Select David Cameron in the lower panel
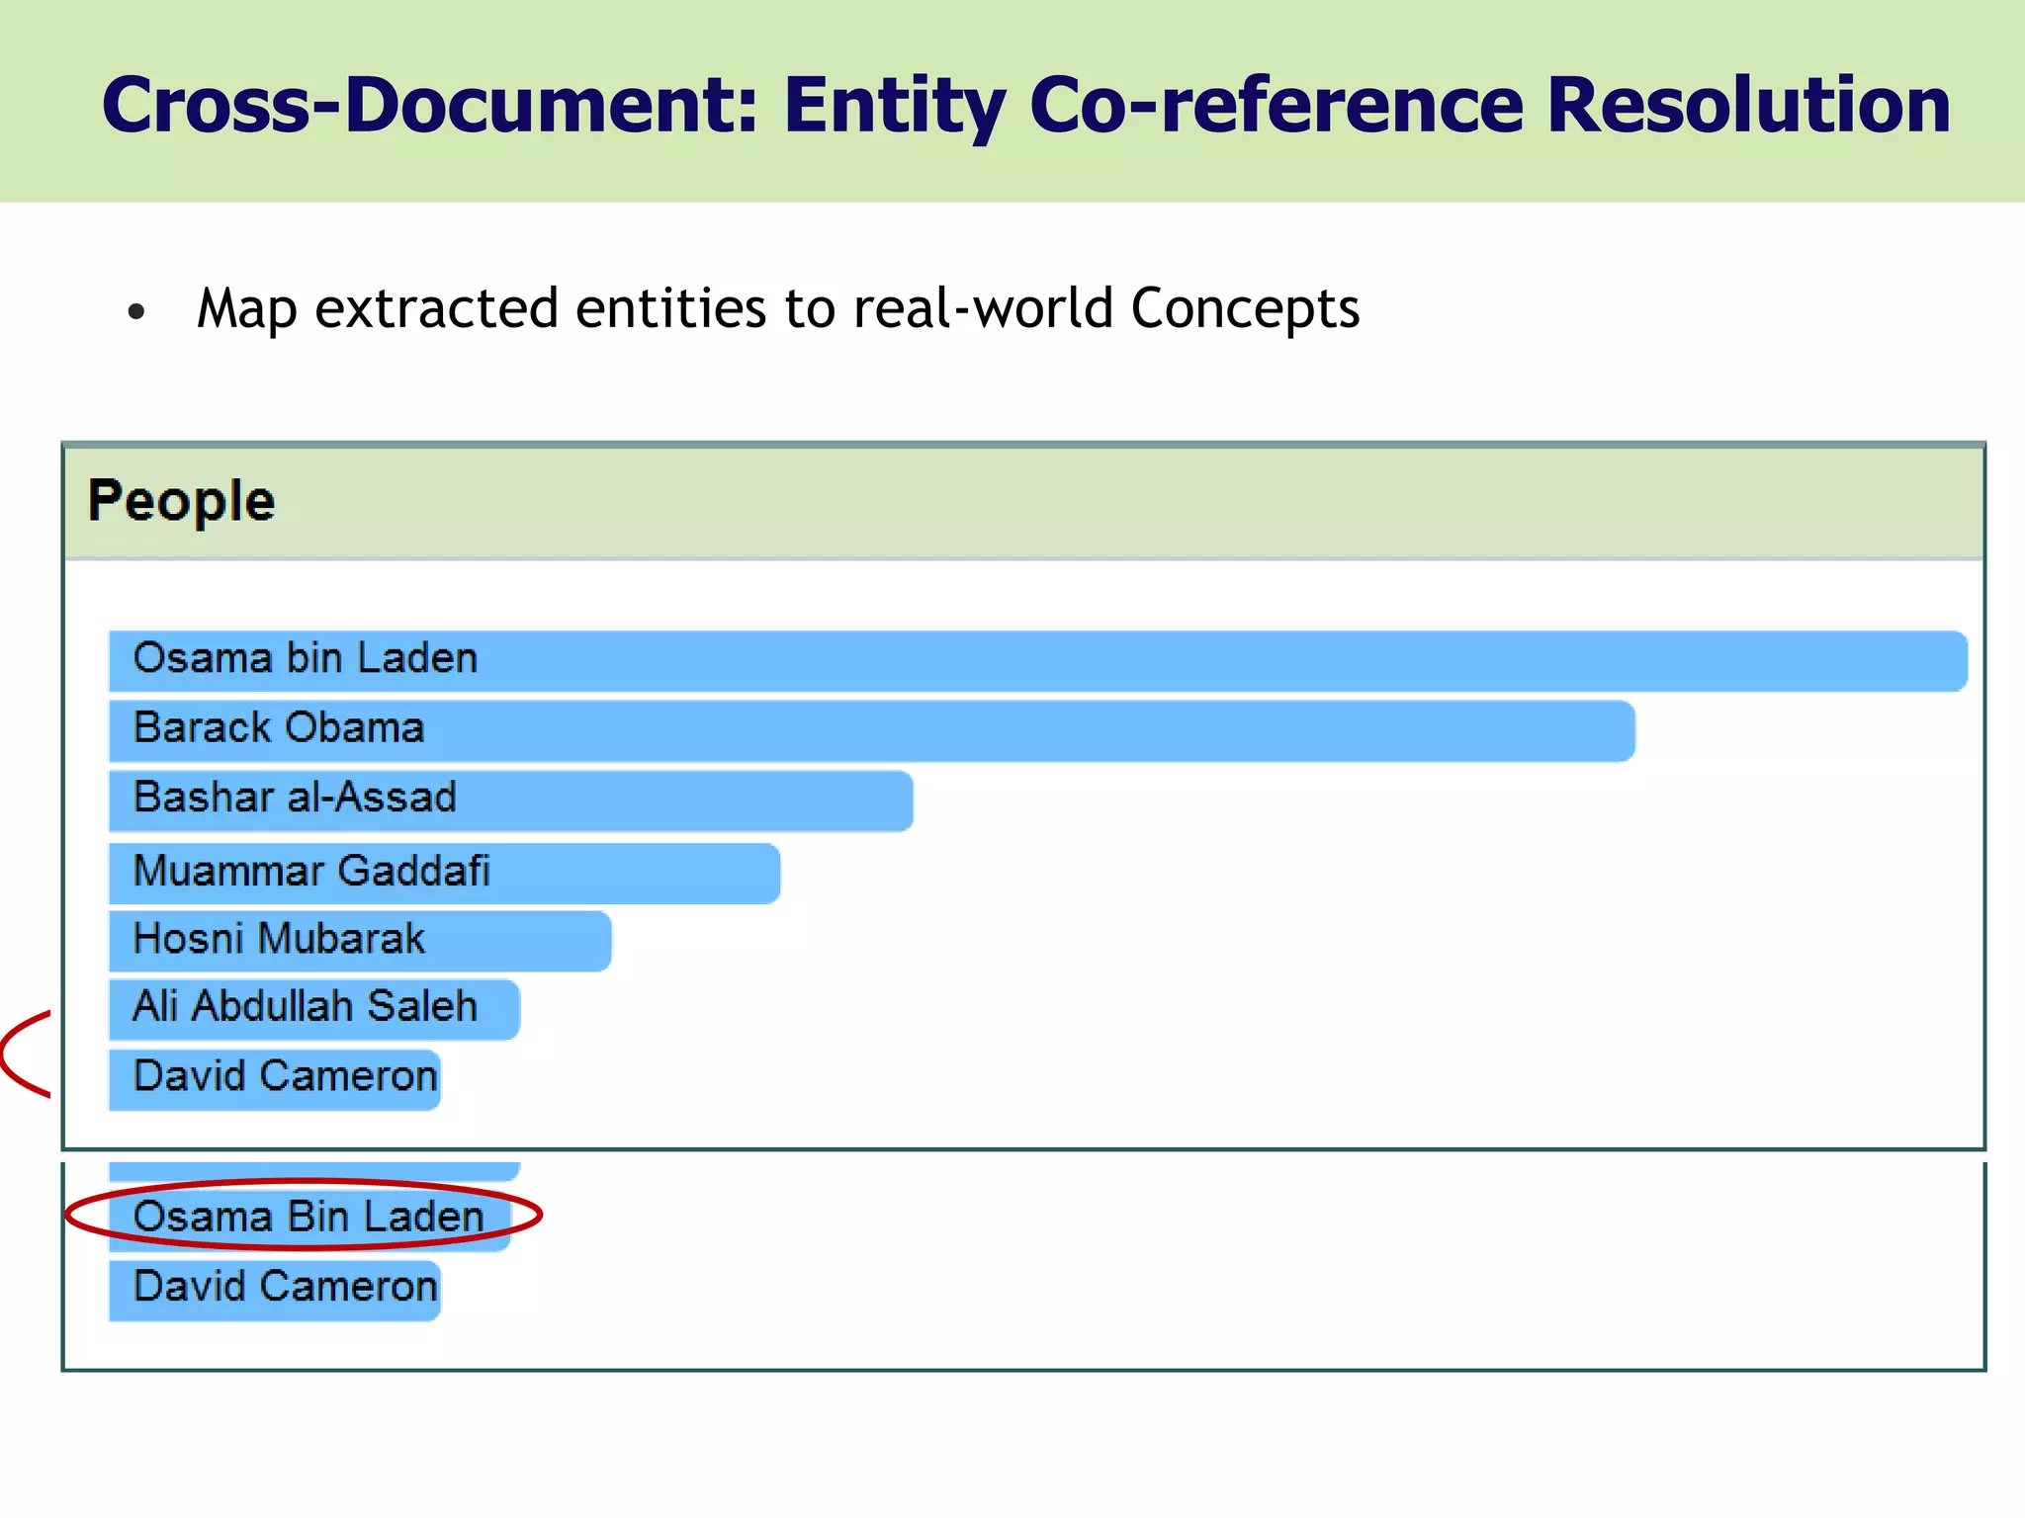Image resolution: width=2025 pixels, height=1518 pixels. (274, 1290)
